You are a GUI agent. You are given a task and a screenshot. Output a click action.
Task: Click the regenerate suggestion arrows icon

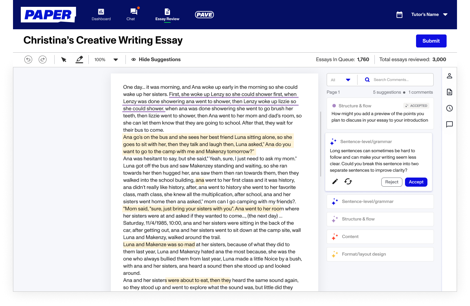(348, 181)
